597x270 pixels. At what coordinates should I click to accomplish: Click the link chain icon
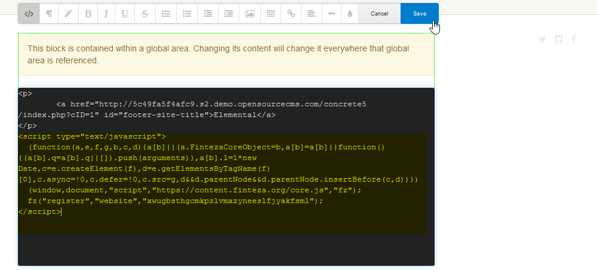291,13
